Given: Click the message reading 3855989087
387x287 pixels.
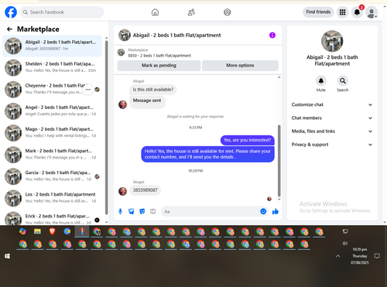Looking at the screenshot, I should pyautogui.click(x=145, y=190).
